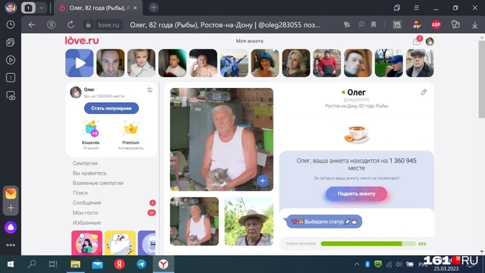Screen dimensions: 485x273
Task: Click the small Олег avatar in the left card
Action: pyautogui.click(x=75, y=92)
